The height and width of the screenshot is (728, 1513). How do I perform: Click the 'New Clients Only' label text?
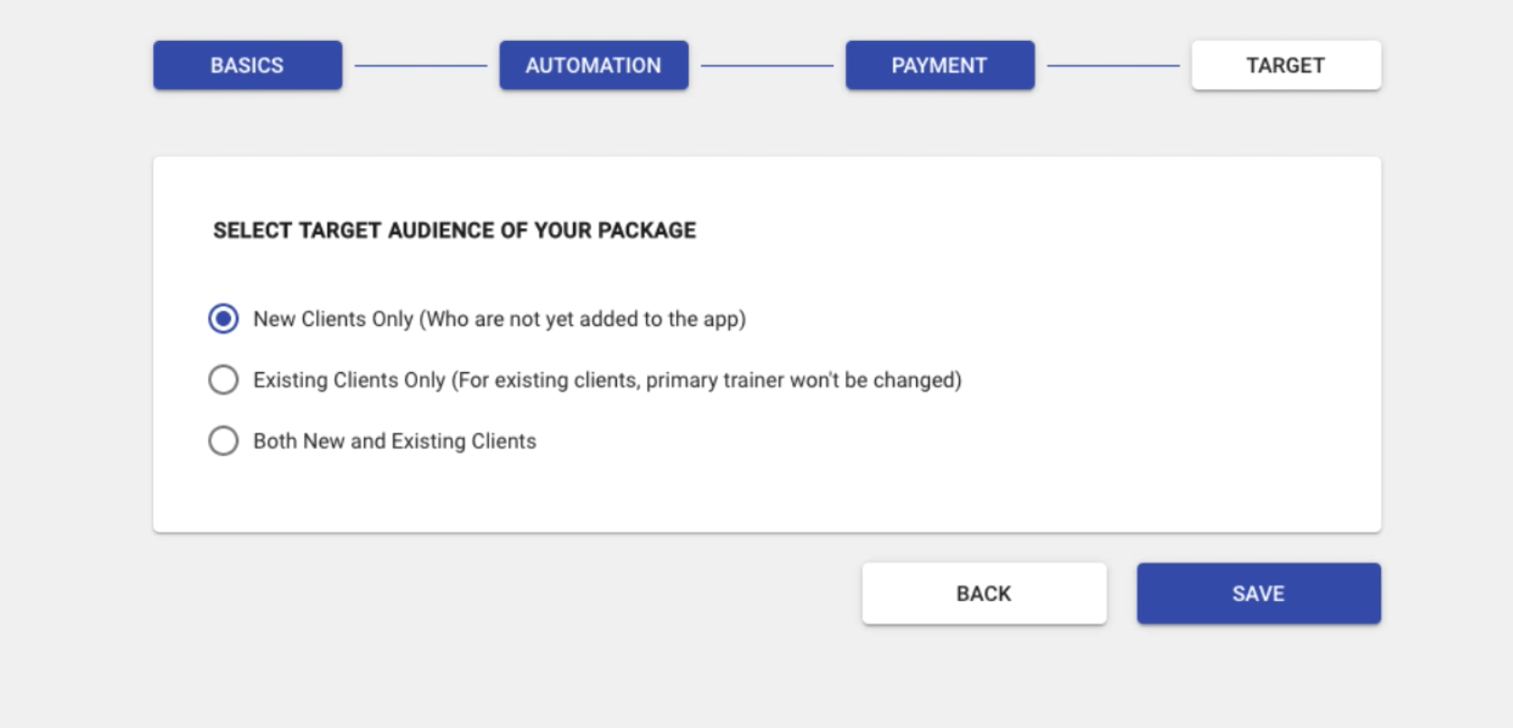(333, 318)
